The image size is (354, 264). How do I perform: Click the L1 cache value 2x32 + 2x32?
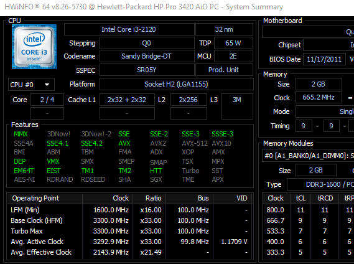(x=127, y=100)
